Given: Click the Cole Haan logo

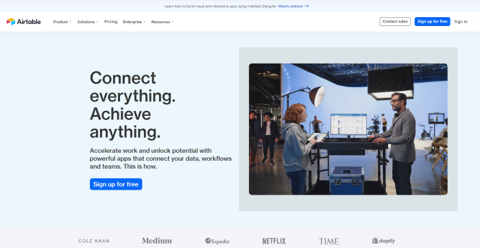Looking at the screenshot, I should (x=94, y=241).
